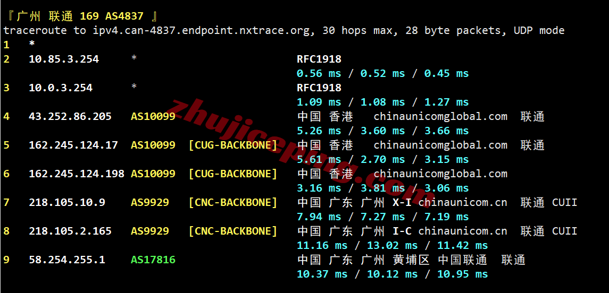Viewport: 609px width, 293px height.
Task: Click AS9929 next to 218.105.10.9
Action: click(x=150, y=202)
